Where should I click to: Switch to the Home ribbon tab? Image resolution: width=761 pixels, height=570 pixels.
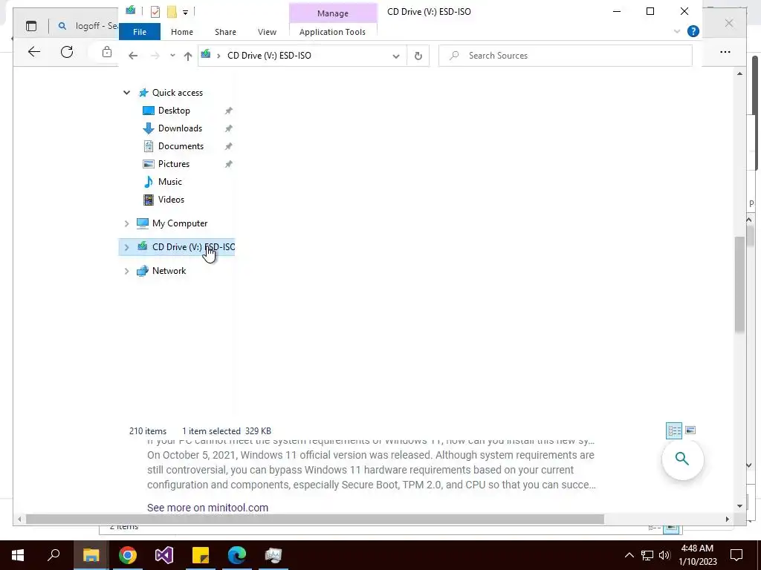[x=182, y=32]
